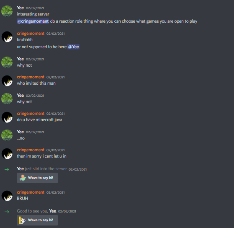Image resolution: width=234 pixels, height=228 pixels.
Task: Click the first "Wave to say hi!" button
Action: 37,178
